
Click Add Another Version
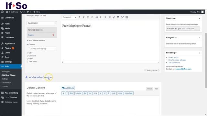pyautogui.click(x=40, y=77)
